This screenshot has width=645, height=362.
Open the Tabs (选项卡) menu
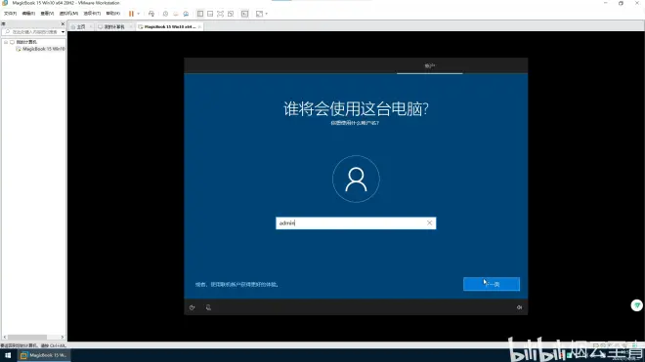point(92,14)
